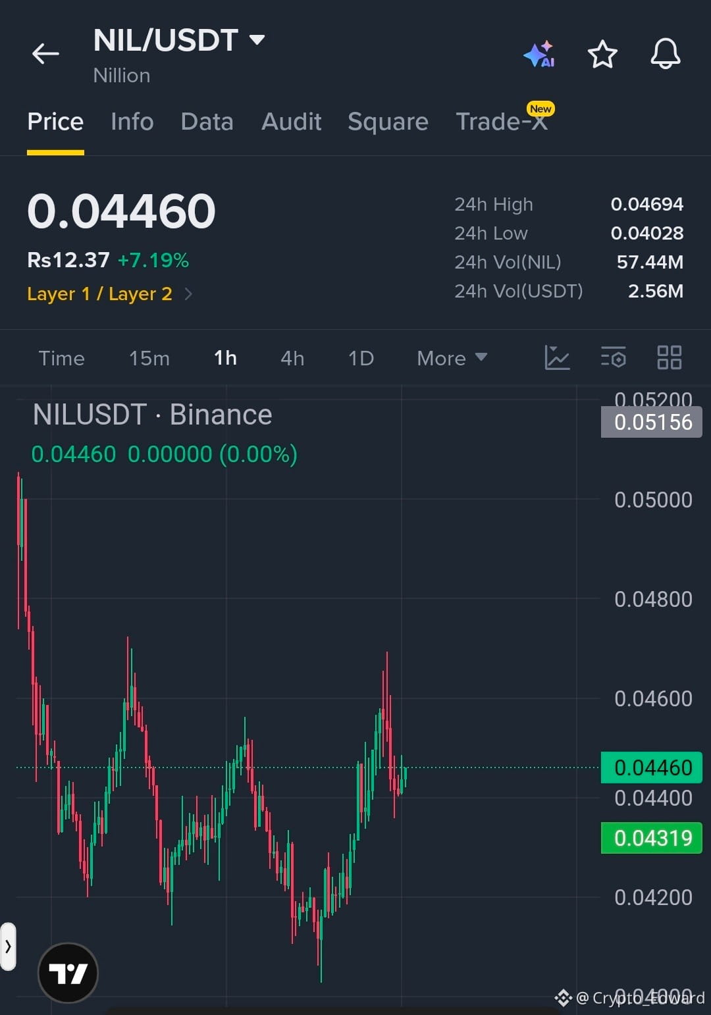Viewport: 711px width, 1015px height.
Task: Open the NIL/USDT pair selector dropdown
Action: pos(179,41)
